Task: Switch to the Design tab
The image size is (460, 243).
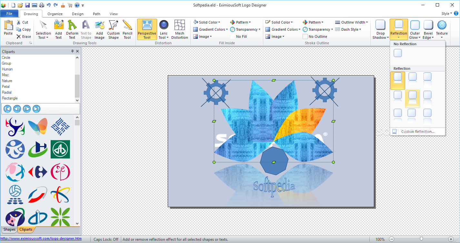Action: pos(77,14)
